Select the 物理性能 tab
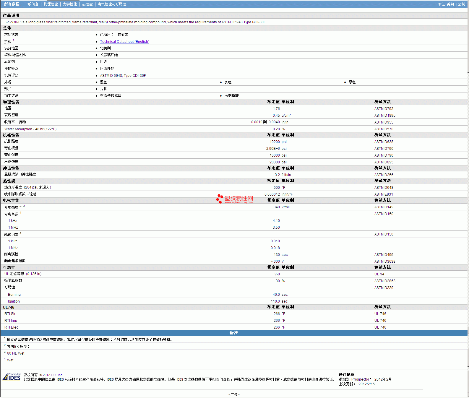This screenshot has width=469, height=398. (x=51, y=4)
